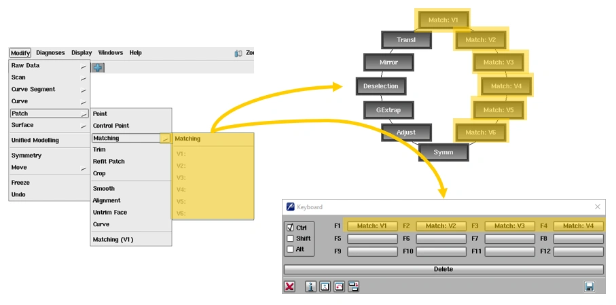This screenshot has width=616, height=305.
Task: Click the F1 Match: V1 key button
Action: pyautogui.click(x=372, y=226)
